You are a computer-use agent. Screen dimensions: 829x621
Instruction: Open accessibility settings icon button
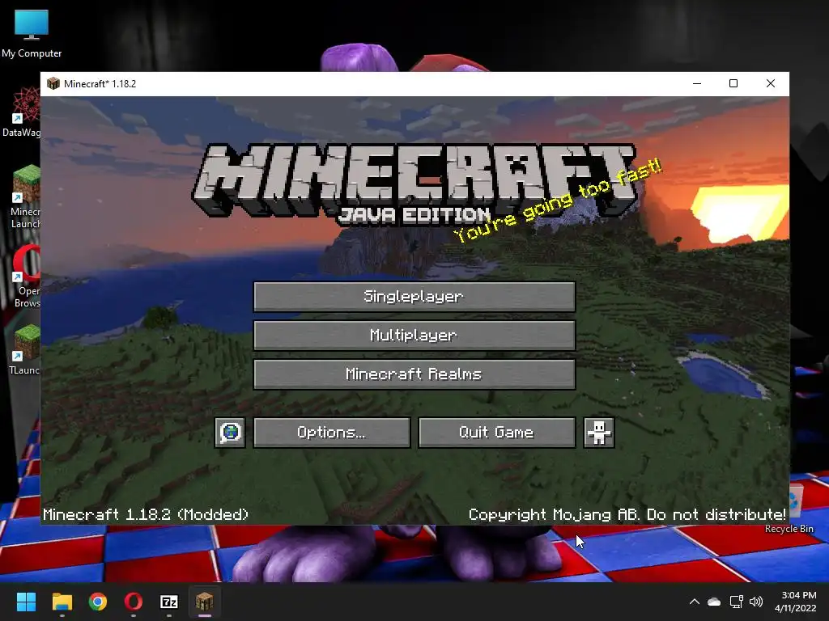[x=598, y=433]
